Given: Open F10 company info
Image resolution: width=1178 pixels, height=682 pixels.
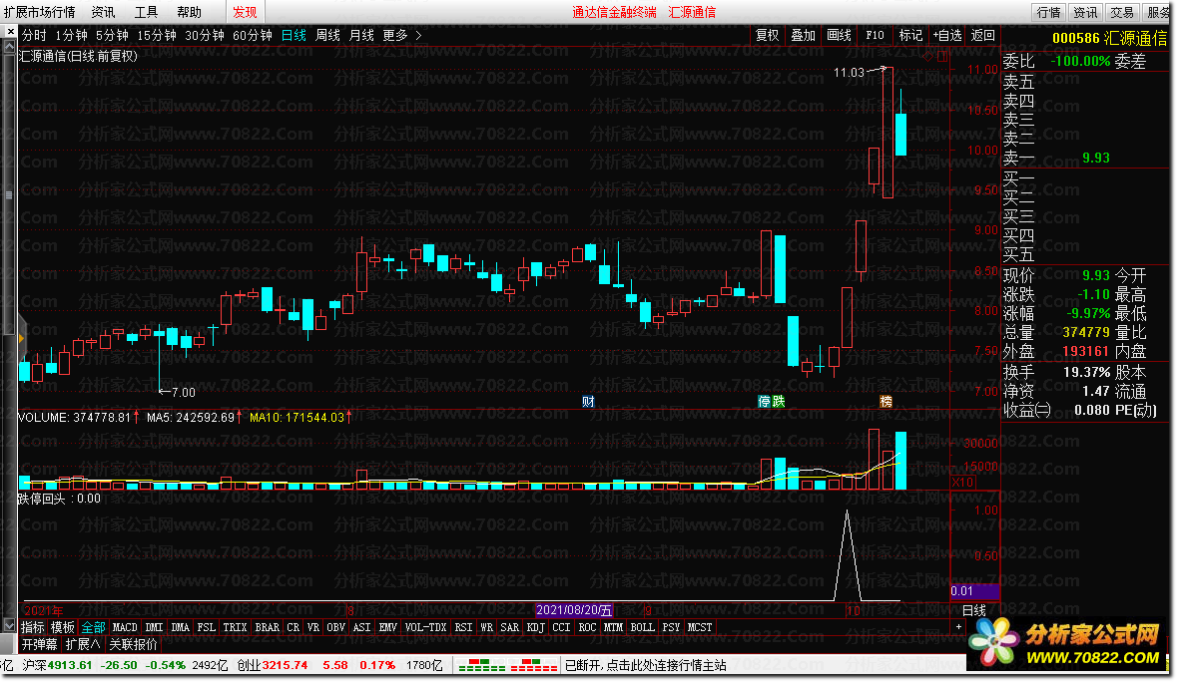Looking at the screenshot, I should click(x=875, y=35).
